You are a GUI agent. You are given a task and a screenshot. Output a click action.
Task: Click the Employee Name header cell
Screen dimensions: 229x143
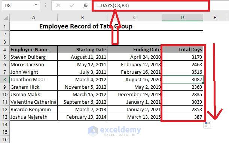click(34, 49)
